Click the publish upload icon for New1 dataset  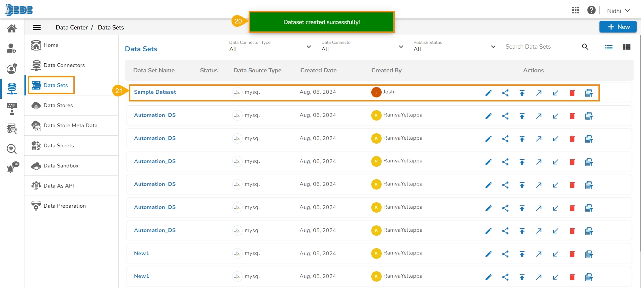[522, 254]
